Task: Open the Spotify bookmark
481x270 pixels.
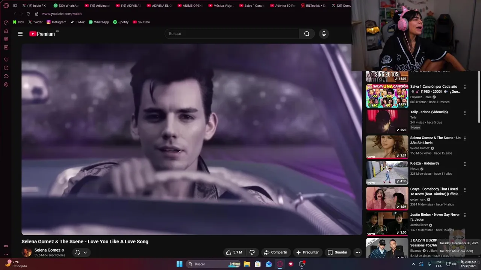Action: [121, 22]
